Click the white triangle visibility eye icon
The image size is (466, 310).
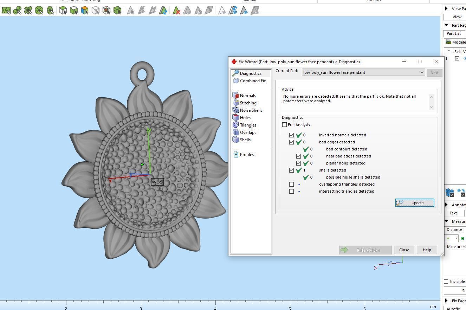coord(222,11)
